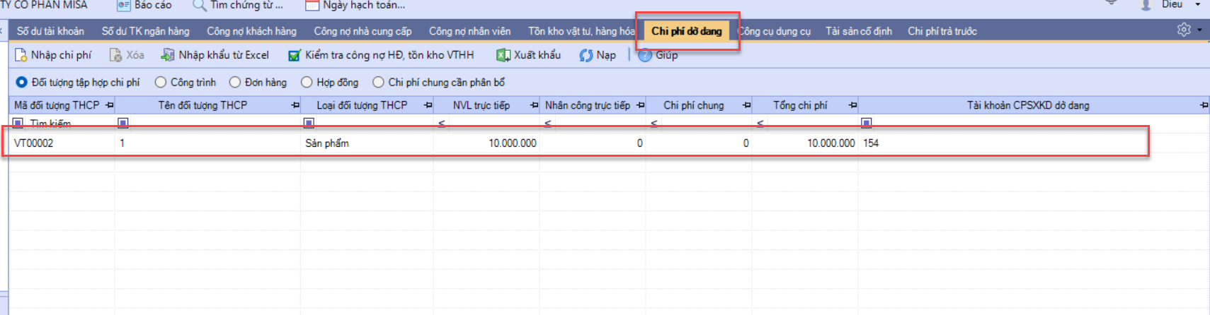This screenshot has height=315, width=1210.
Task: Click the Giúp help icon
Action: pyautogui.click(x=645, y=55)
